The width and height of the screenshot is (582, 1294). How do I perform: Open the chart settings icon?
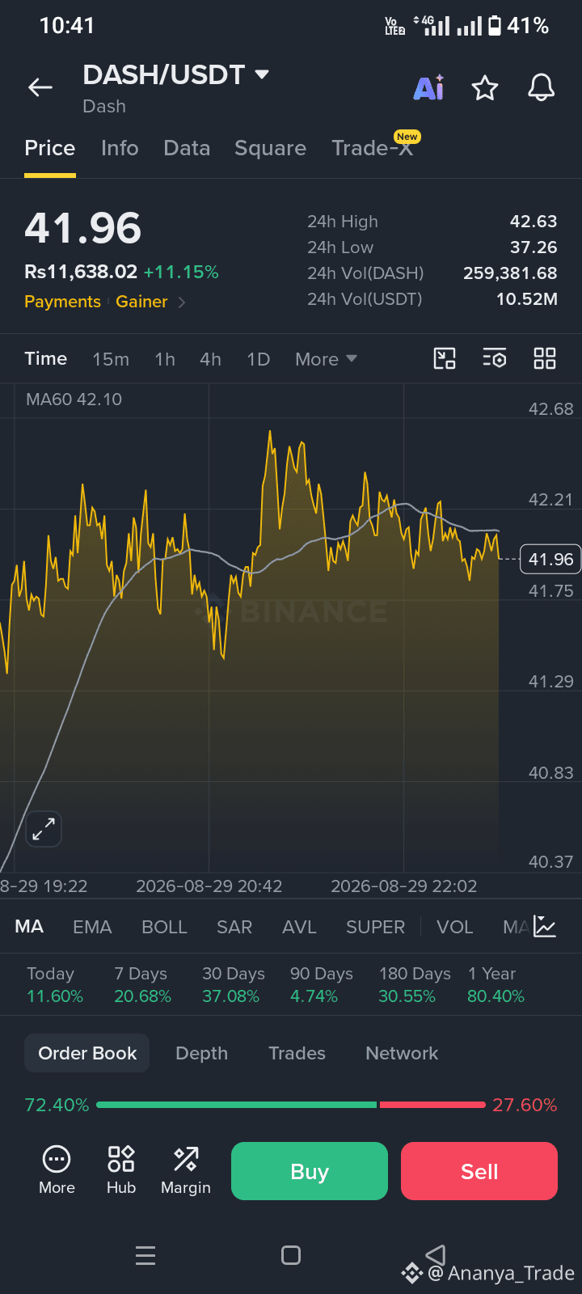(495, 358)
